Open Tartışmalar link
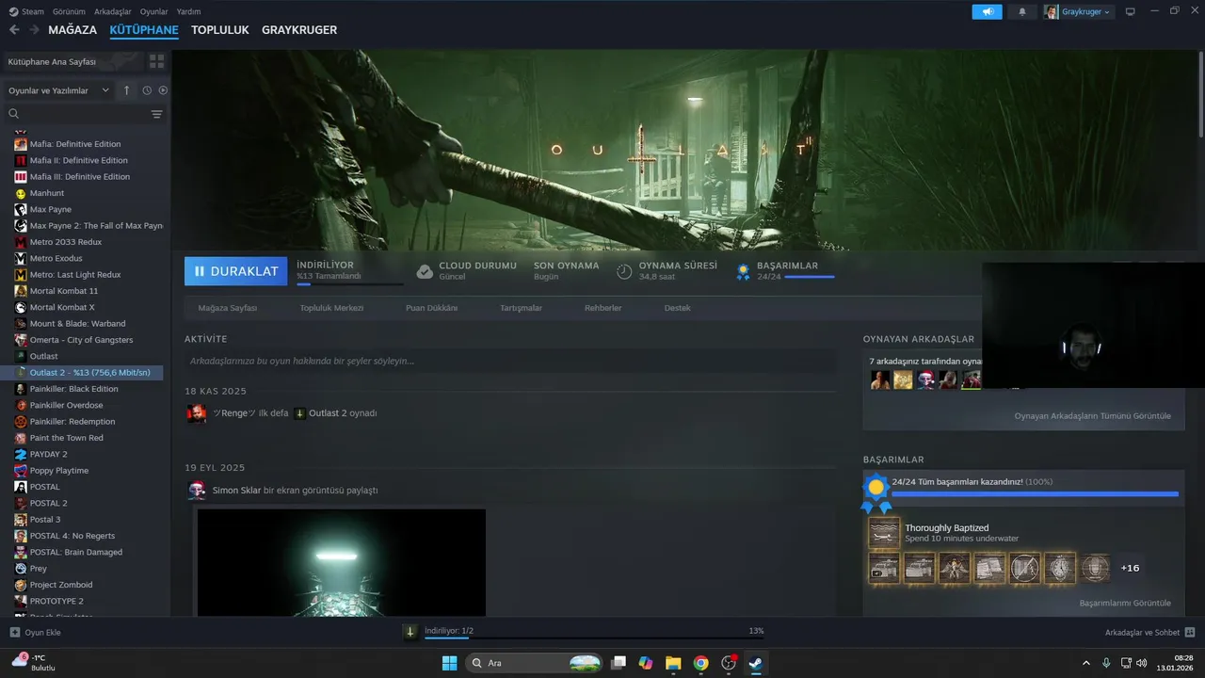 pos(521,308)
